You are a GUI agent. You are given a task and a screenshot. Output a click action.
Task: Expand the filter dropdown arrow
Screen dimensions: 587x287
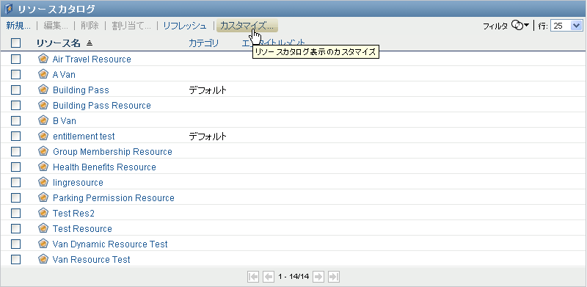click(x=526, y=25)
